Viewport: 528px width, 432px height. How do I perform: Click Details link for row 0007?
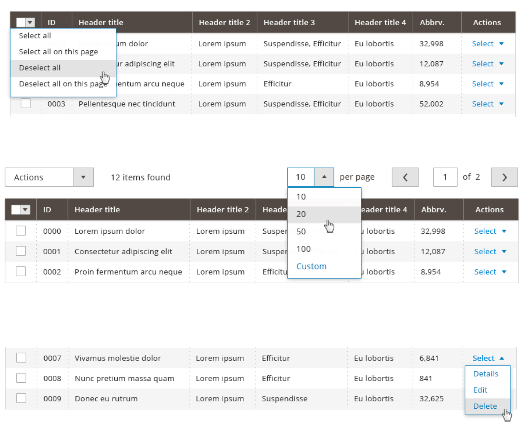coord(486,373)
